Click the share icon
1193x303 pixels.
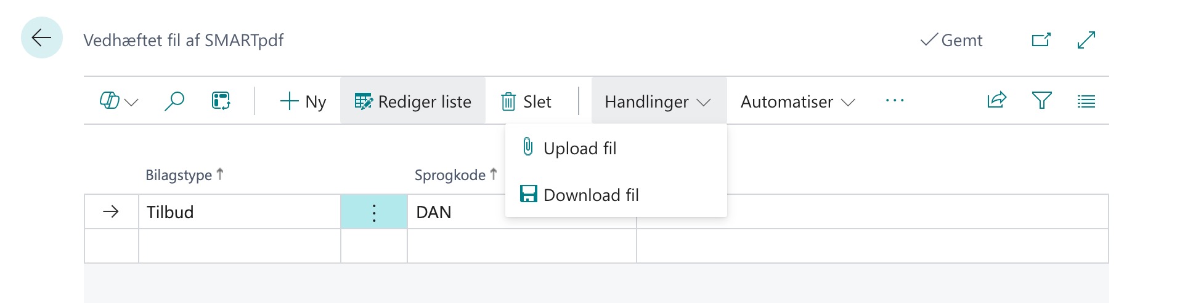[996, 100]
